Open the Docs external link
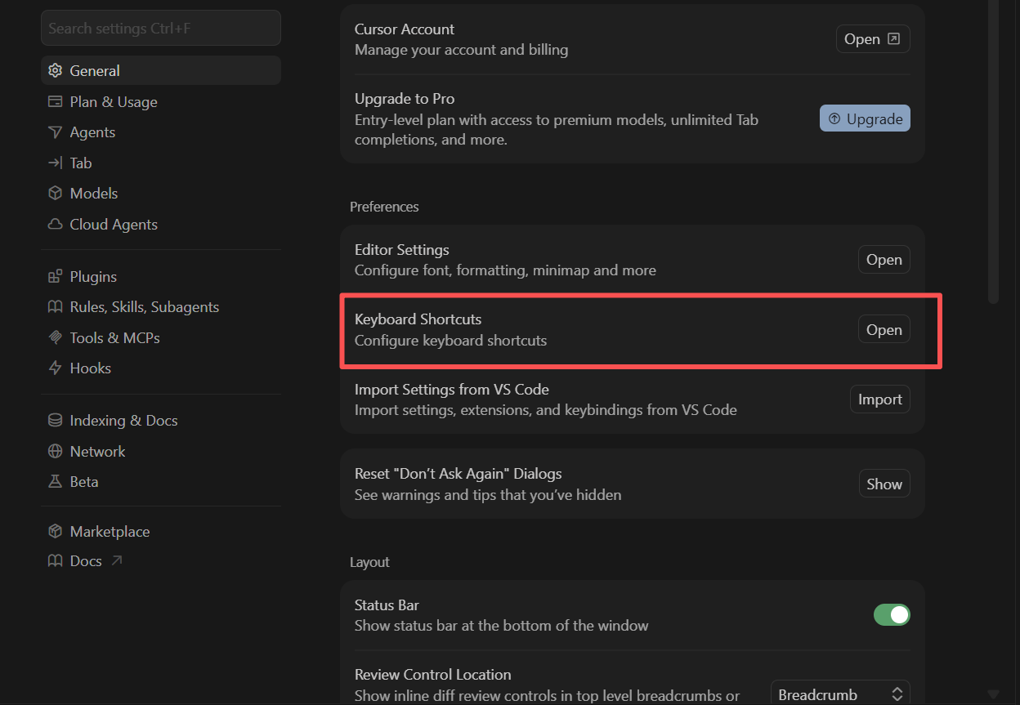The height and width of the screenshot is (705, 1020). click(x=161, y=561)
